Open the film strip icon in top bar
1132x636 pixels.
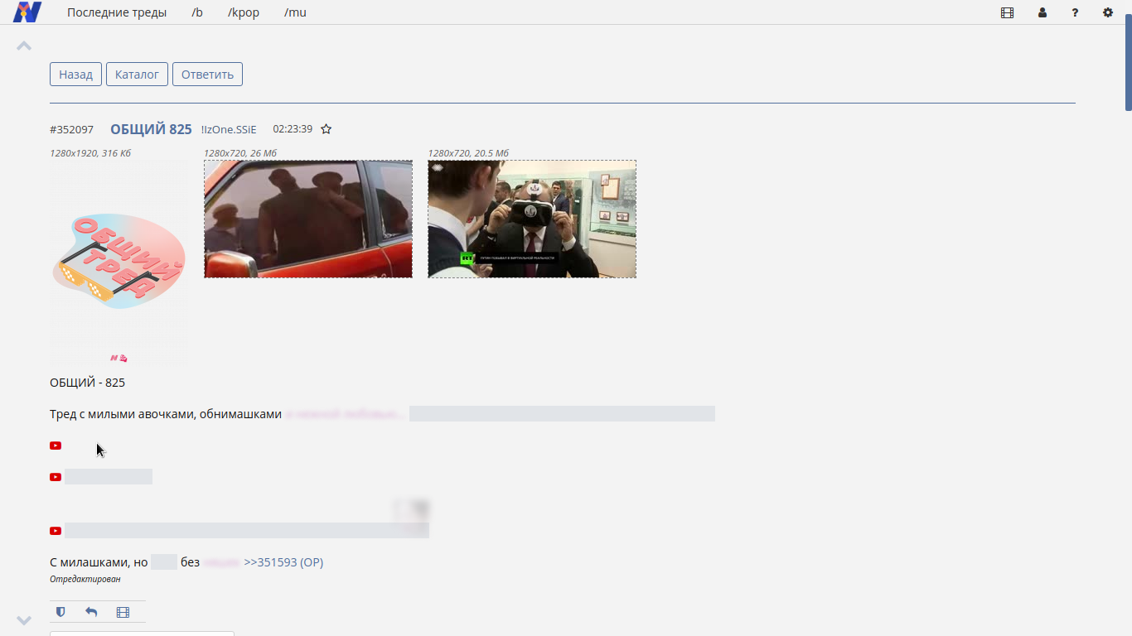click(x=1007, y=12)
